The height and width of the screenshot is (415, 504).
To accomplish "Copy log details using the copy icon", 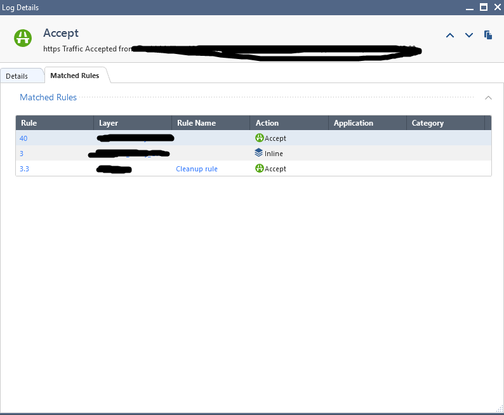I will click(x=488, y=35).
